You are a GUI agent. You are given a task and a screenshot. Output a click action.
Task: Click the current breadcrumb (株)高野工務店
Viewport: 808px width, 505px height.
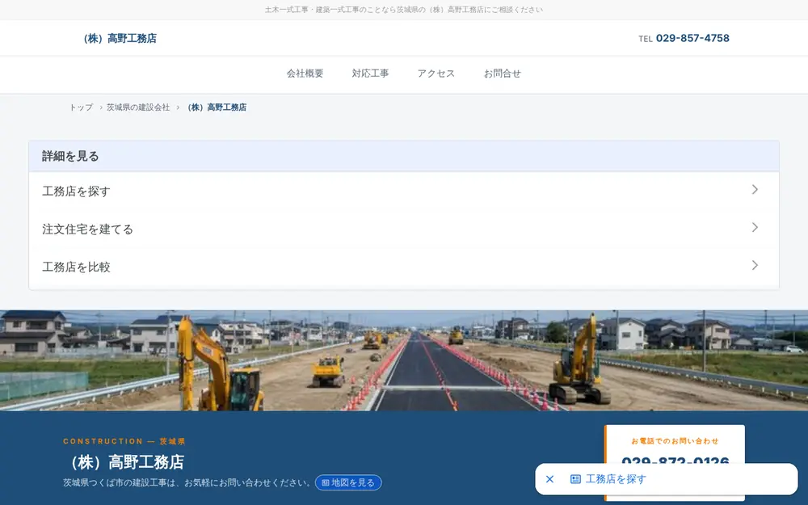[217, 107]
